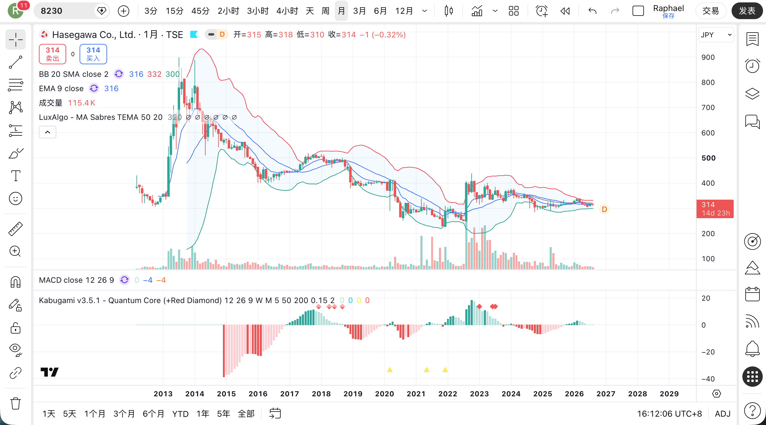Select the EMA 9 close indicator legend
Viewport: 766px width, 425px height.
pos(61,88)
